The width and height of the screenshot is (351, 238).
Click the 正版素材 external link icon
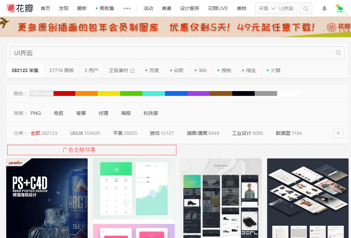click(x=133, y=70)
